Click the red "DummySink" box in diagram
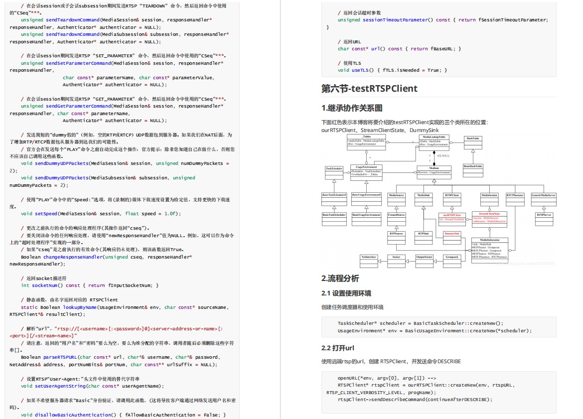 [x=452, y=237]
